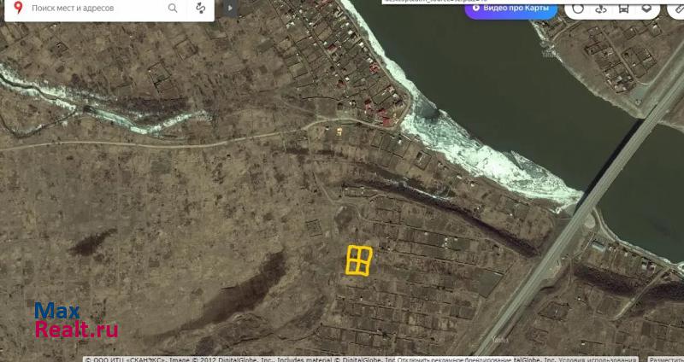The width and height of the screenshot is (684, 362).
Task: Click the magnifier search icon
Action: coord(173,9)
